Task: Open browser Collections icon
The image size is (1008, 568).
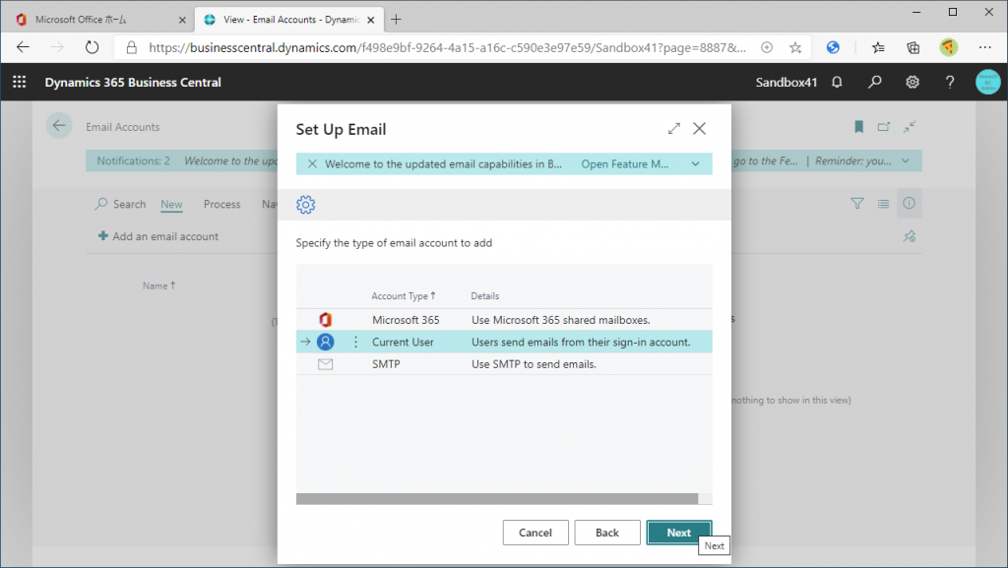Action: click(x=913, y=47)
